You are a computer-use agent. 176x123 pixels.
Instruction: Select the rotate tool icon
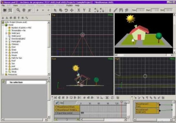tap(66, 10)
